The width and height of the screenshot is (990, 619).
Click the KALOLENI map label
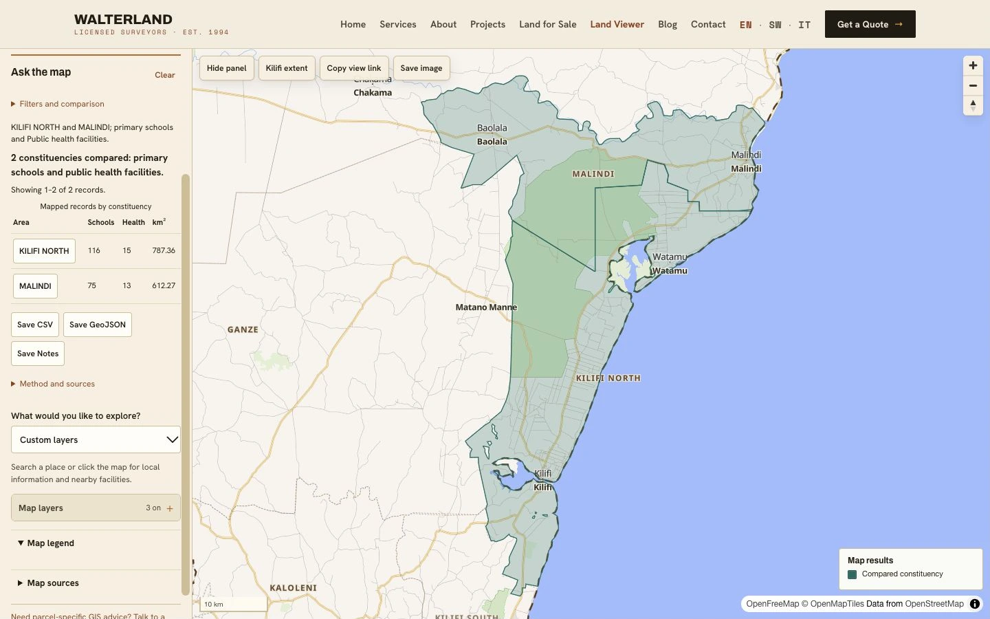click(293, 588)
